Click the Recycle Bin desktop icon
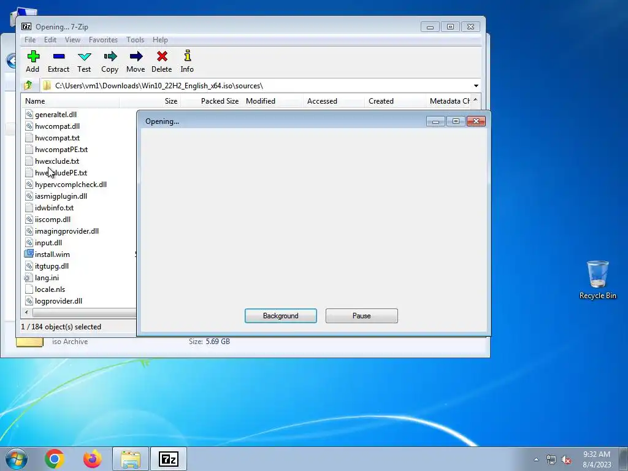Image resolution: width=628 pixels, height=471 pixels. coord(597,280)
